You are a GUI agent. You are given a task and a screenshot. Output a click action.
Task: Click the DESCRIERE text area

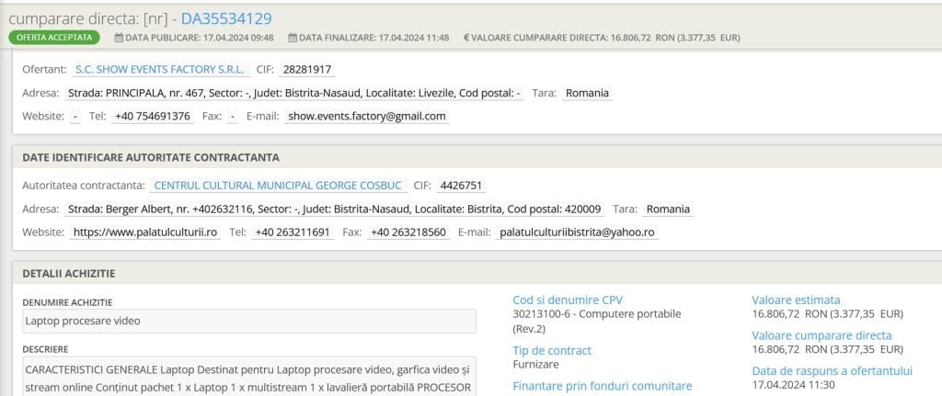coord(249,378)
